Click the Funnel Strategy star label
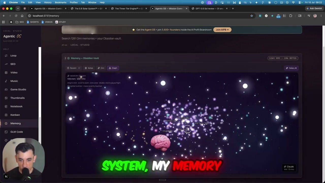Image resolution: width=325 pixels, height=183 pixels. (184, 118)
